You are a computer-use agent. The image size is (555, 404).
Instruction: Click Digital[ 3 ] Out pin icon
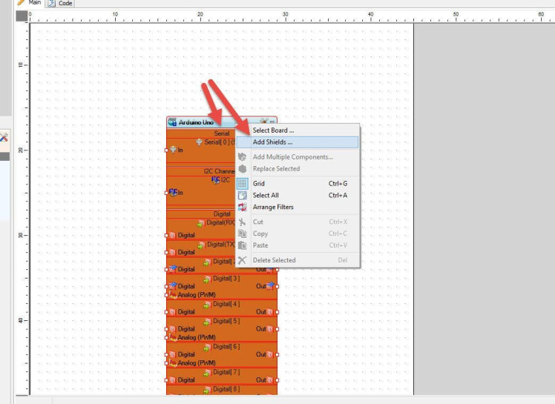270,286
